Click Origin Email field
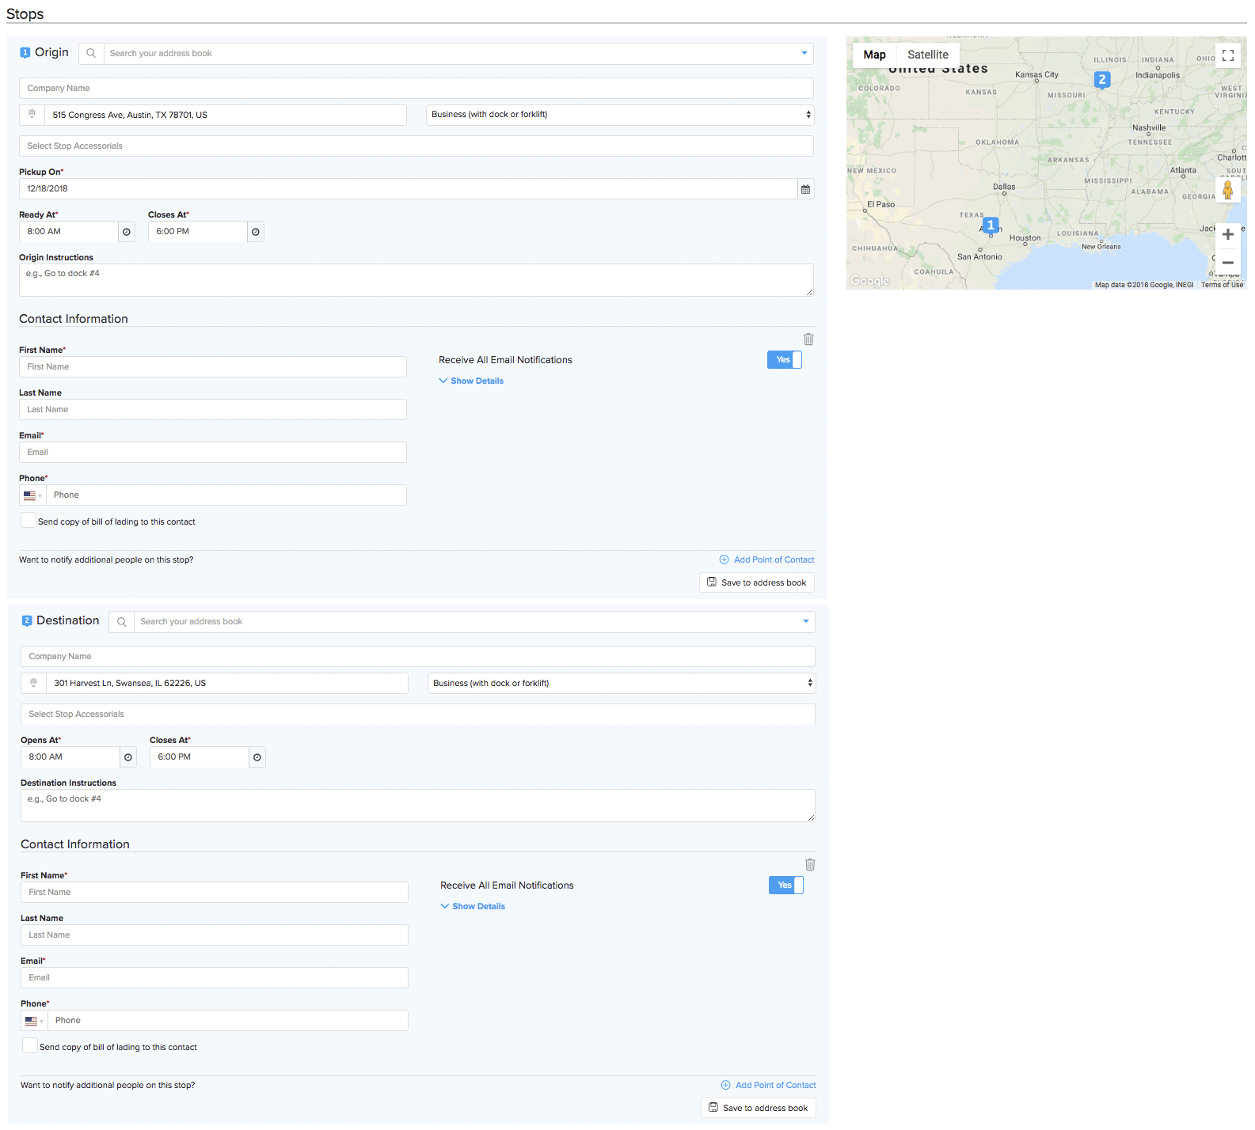The image size is (1255, 1130). 213,453
